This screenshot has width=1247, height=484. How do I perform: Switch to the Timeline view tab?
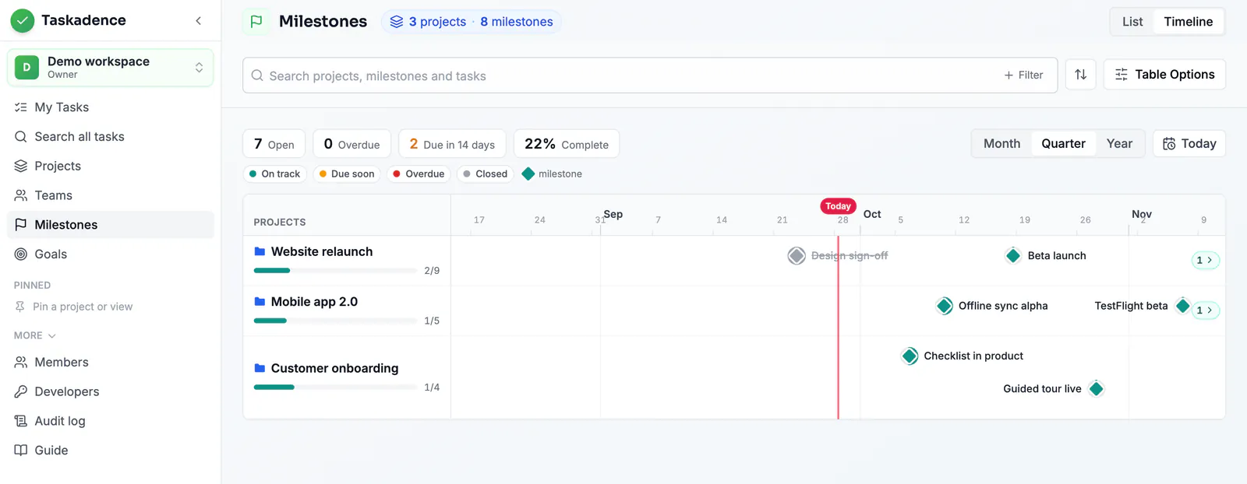[1189, 22]
